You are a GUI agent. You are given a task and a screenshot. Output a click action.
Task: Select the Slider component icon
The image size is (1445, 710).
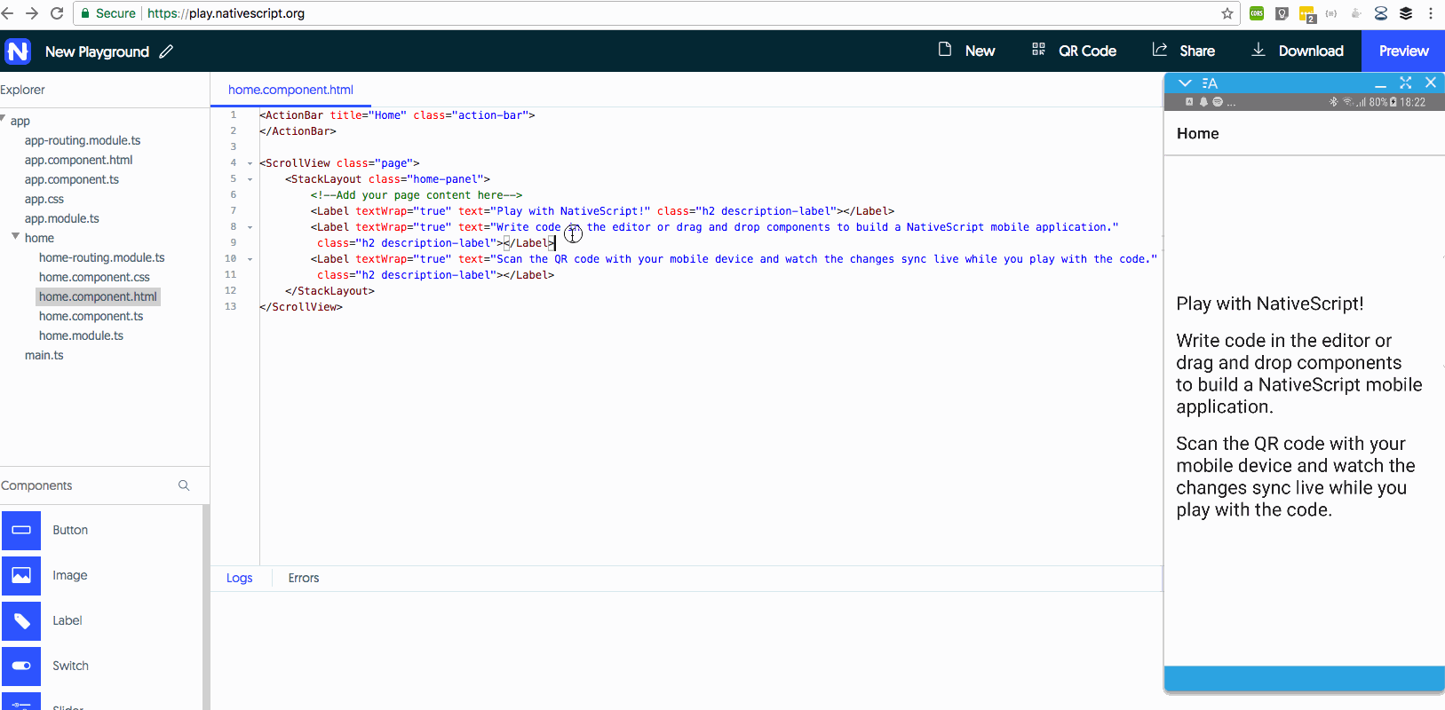(21, 701)
